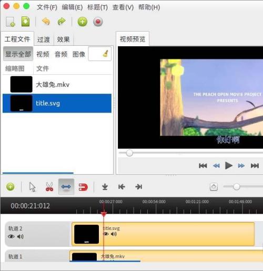Click the add marker down-arrow icon
This screenshot has height=271, width=263.
pyautogui.click(x=105, y=187)
